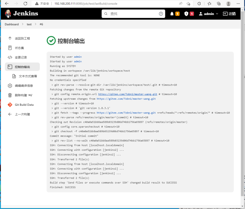Open notifications bell icon

click(x=172, y=14)
